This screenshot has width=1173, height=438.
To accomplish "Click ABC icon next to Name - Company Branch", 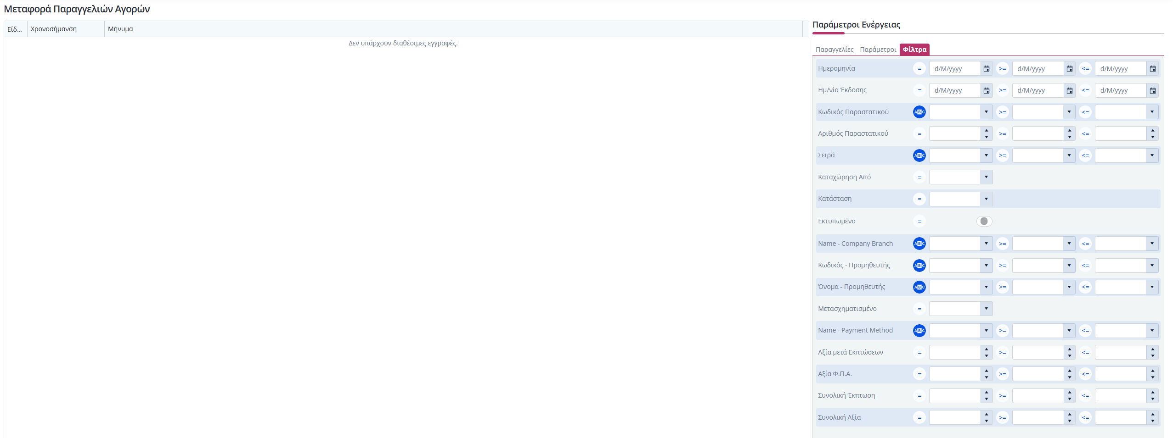I will 919,244.
